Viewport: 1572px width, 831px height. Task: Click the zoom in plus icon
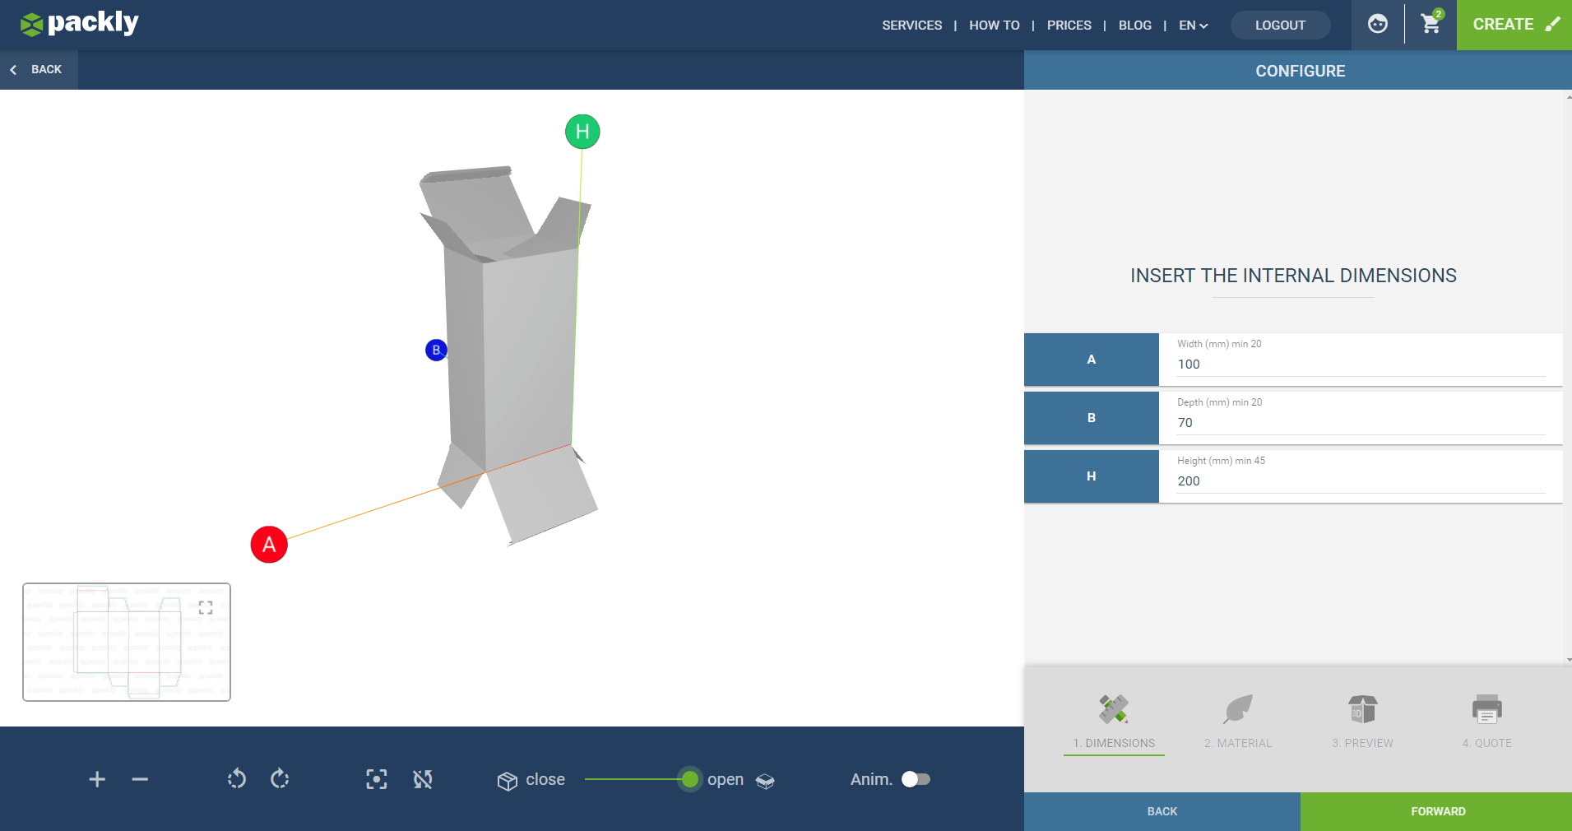[97, 779]
